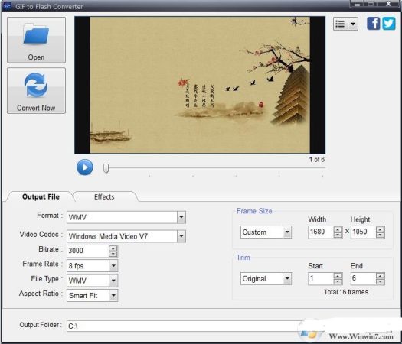Open the Trim Original dropdown
Viewport: 402px width, 344px height.
coord(287,278)
